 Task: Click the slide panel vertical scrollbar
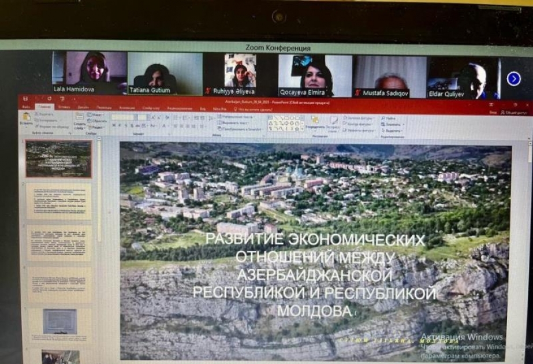99,191
